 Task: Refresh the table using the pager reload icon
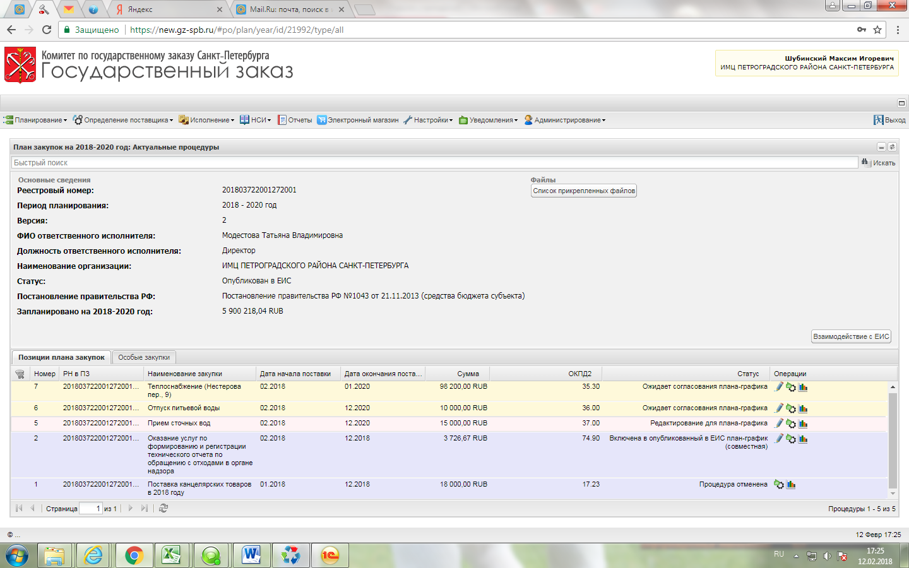click(163, 508)
